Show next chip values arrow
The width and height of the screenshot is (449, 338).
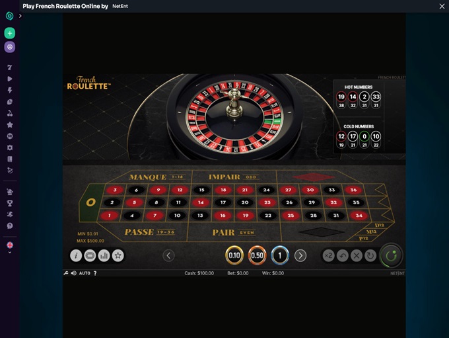[300, 255]
